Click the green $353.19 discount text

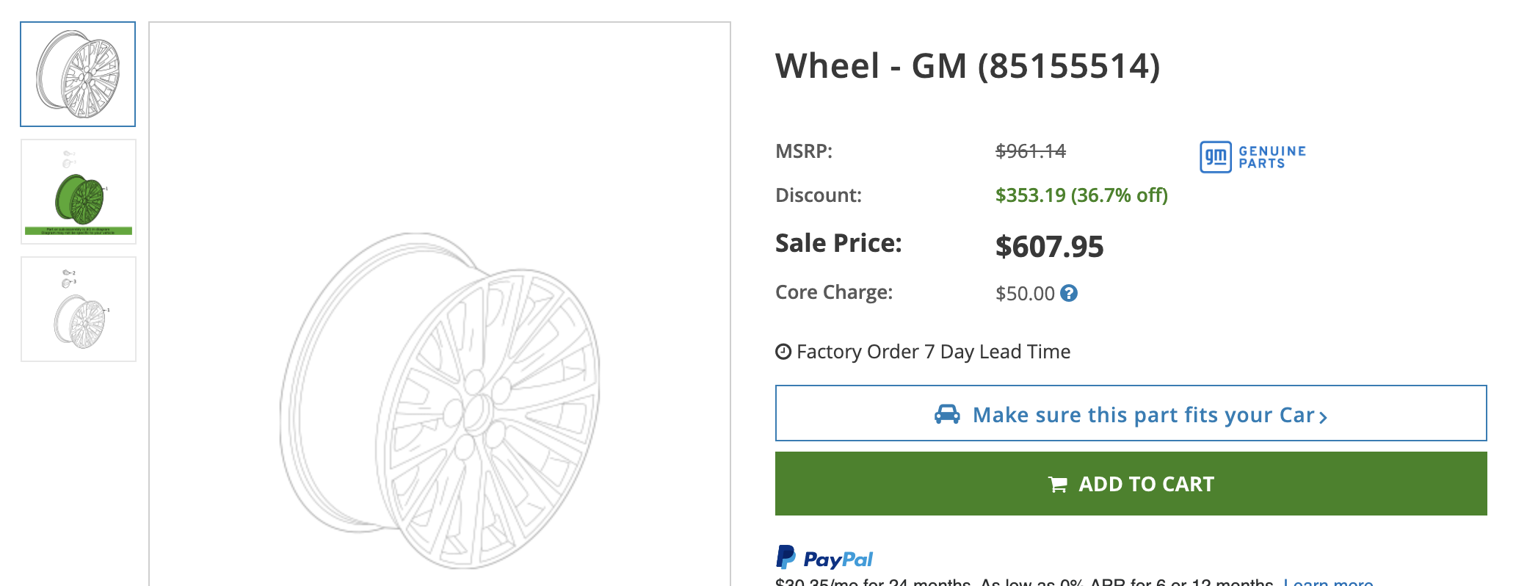(1081, 195)
